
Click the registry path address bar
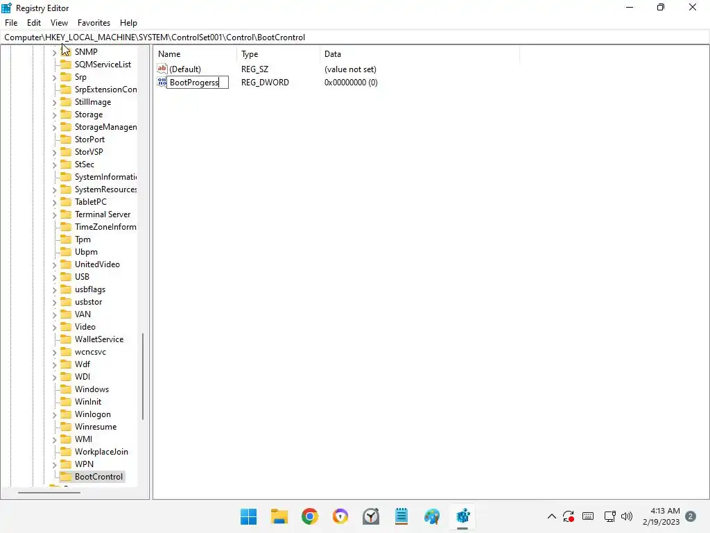pyautogui.click(x=355, y=37)
